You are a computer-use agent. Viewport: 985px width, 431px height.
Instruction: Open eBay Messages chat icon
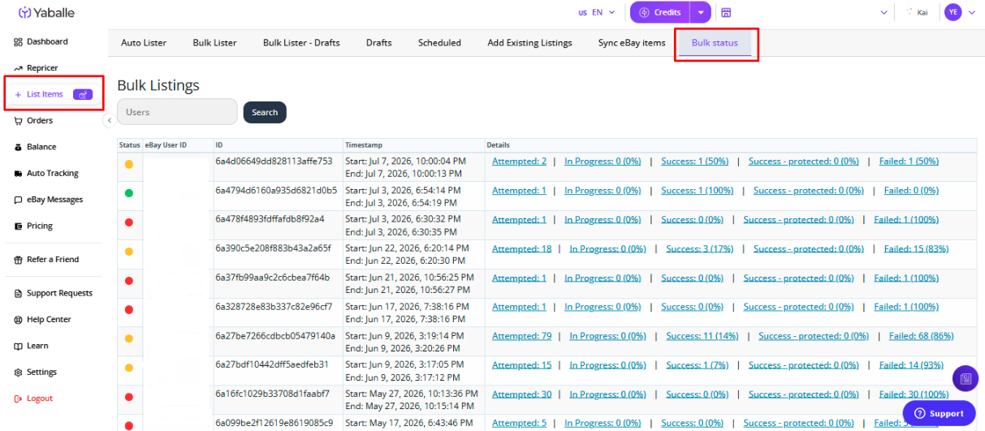pos(19,200)
